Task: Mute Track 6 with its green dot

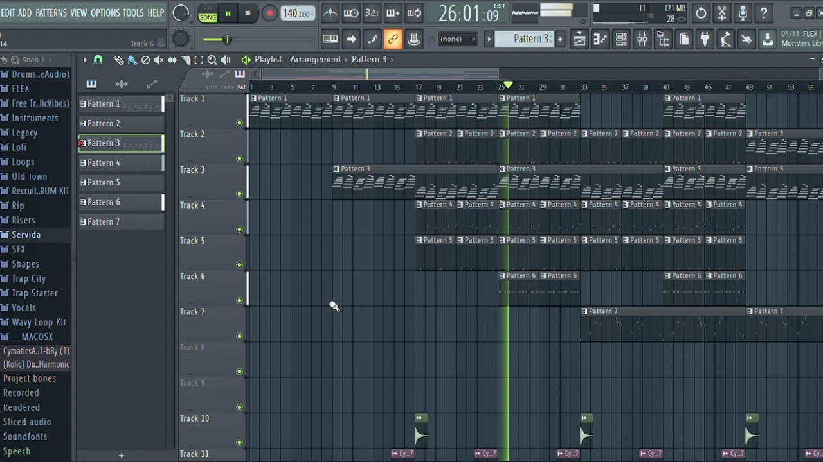Action: 239,300
